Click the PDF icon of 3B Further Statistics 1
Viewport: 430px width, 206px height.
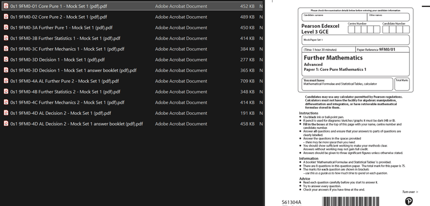[6, 38]
